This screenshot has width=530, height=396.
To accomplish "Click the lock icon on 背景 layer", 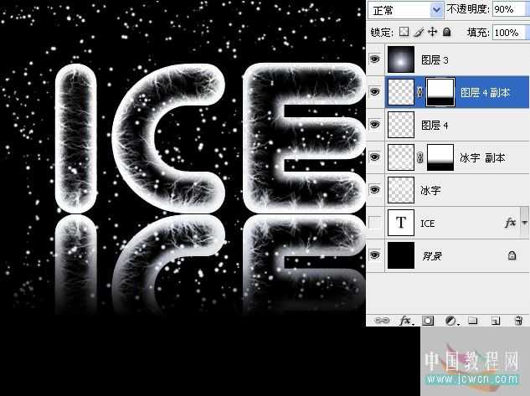I will coord(512,255).
